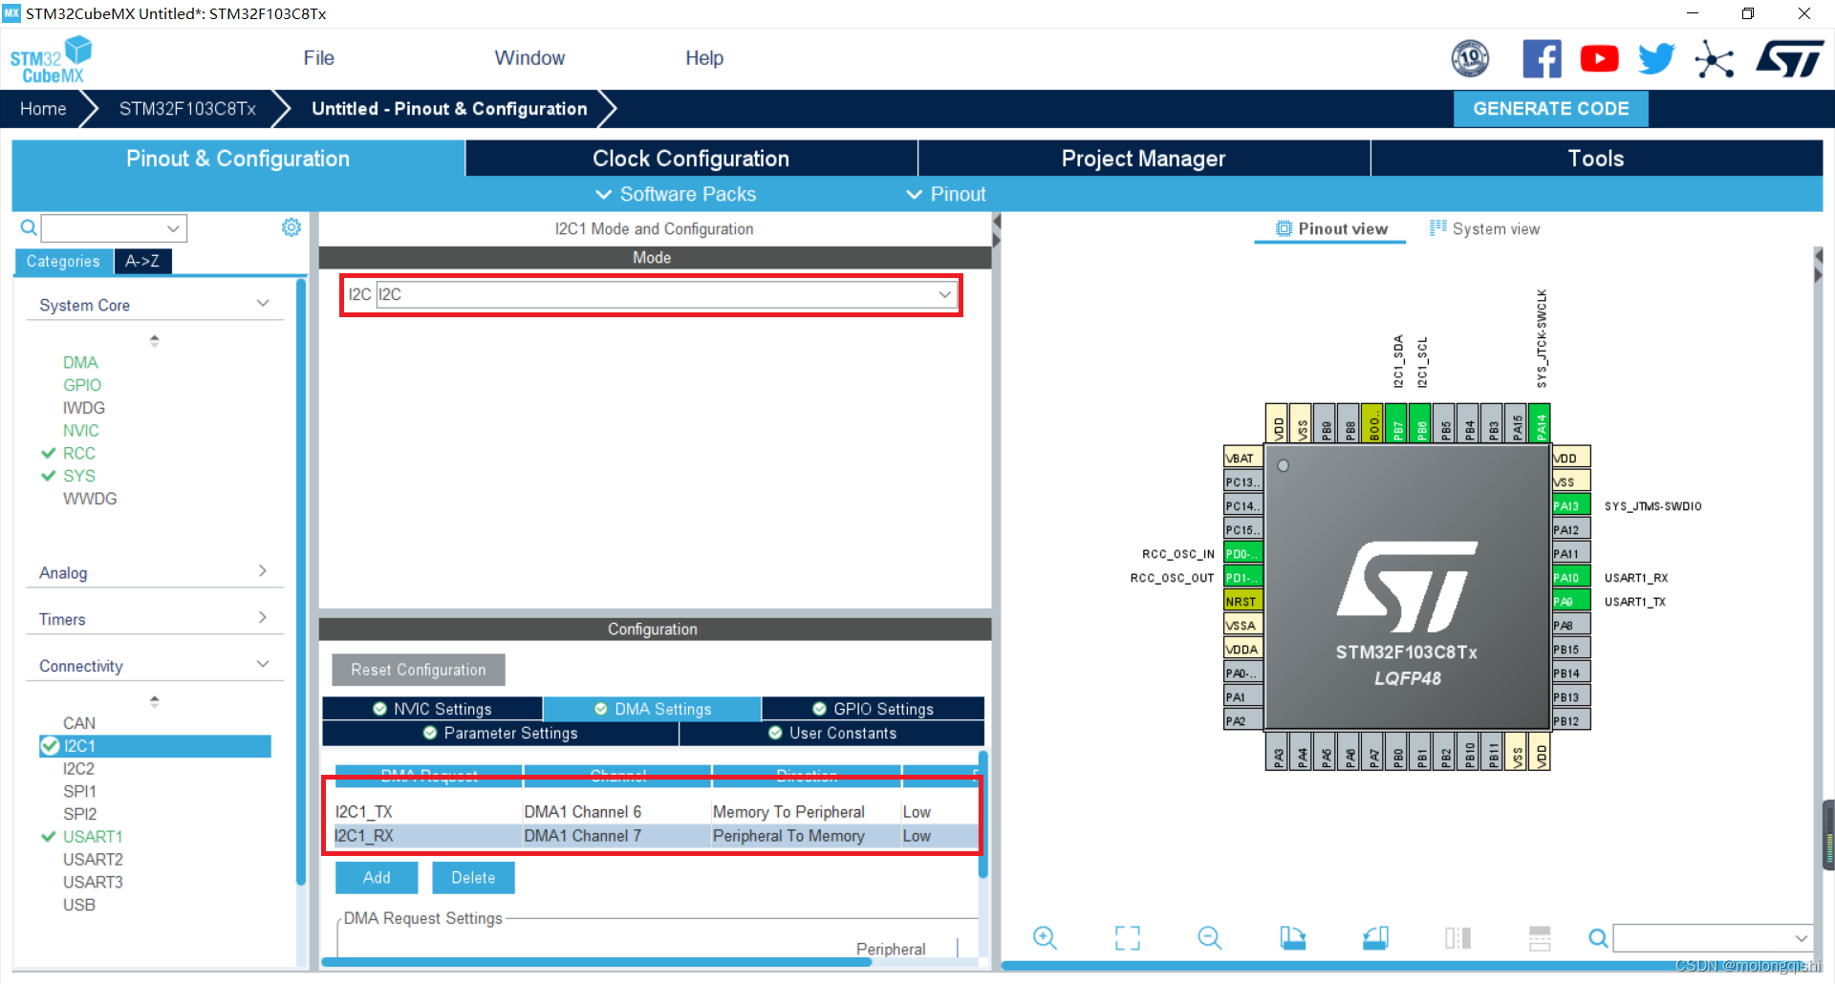This screenshot has height=984, width=1835.
Task: Switch to the Tools tab
Action: 1596,159
